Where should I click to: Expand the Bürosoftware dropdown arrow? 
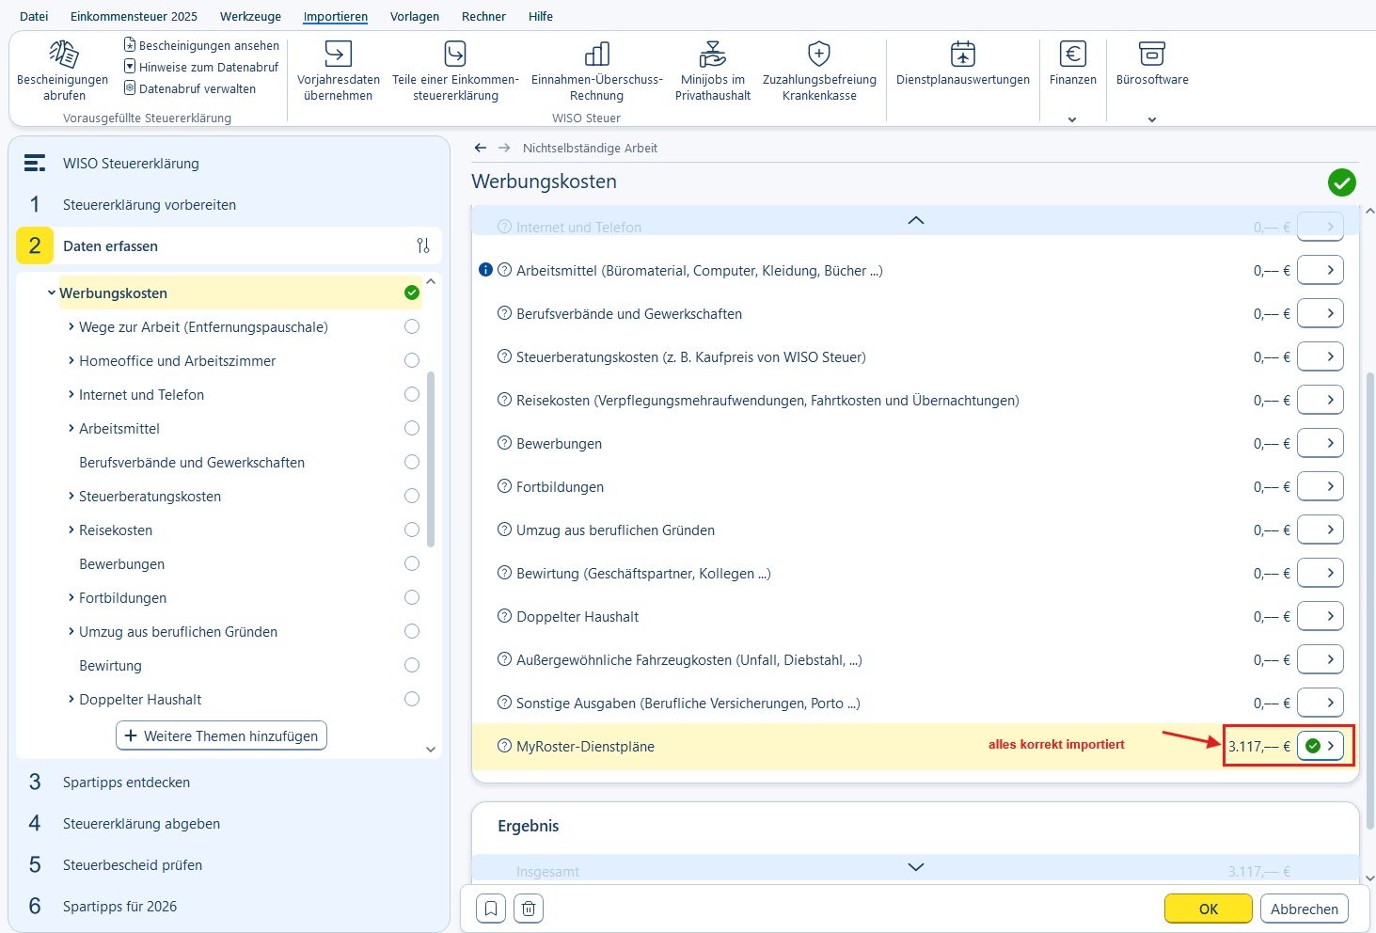(x=1152, y=119)
